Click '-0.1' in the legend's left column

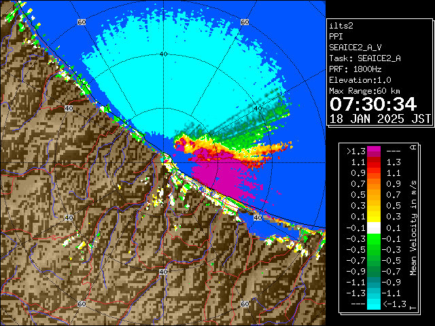point(356,228)
